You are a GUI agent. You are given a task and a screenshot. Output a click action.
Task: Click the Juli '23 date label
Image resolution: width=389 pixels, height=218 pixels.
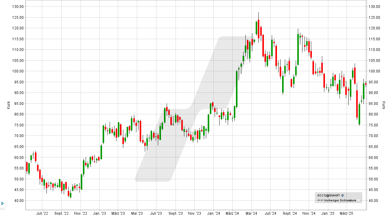click(x=156, y=213)
